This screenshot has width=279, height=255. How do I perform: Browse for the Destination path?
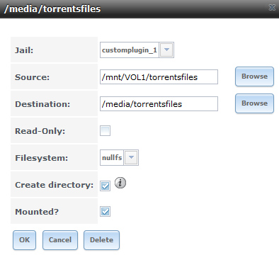point(254,103)
